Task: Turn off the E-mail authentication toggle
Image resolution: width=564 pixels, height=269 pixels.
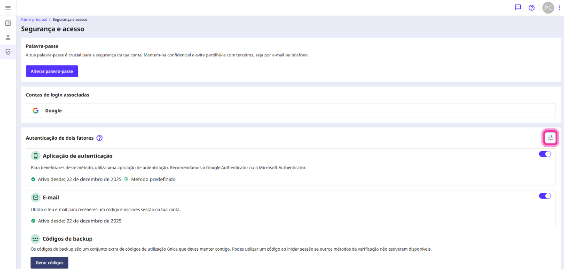Action: [545, 196]
